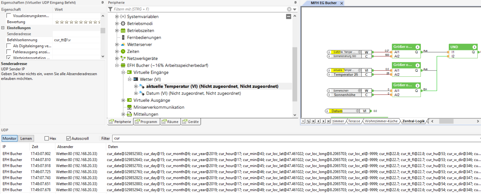
Task: Collapse the Virtuelle Eingänge node
Action: 123,72
